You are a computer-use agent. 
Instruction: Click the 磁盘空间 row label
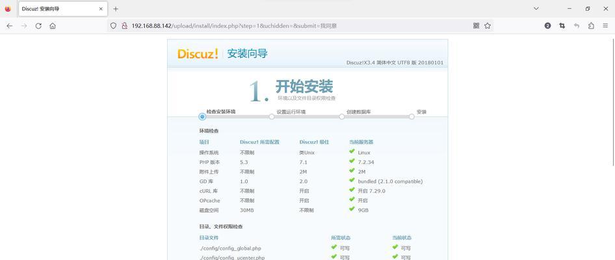coord(209,210)
